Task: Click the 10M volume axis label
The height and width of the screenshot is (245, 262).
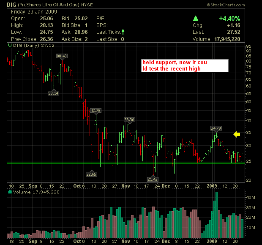Action: [251, 227]
